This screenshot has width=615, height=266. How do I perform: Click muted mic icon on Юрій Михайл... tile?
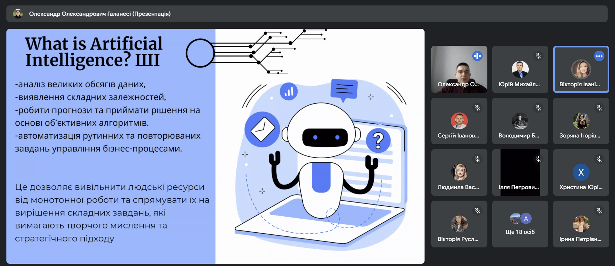538,56
